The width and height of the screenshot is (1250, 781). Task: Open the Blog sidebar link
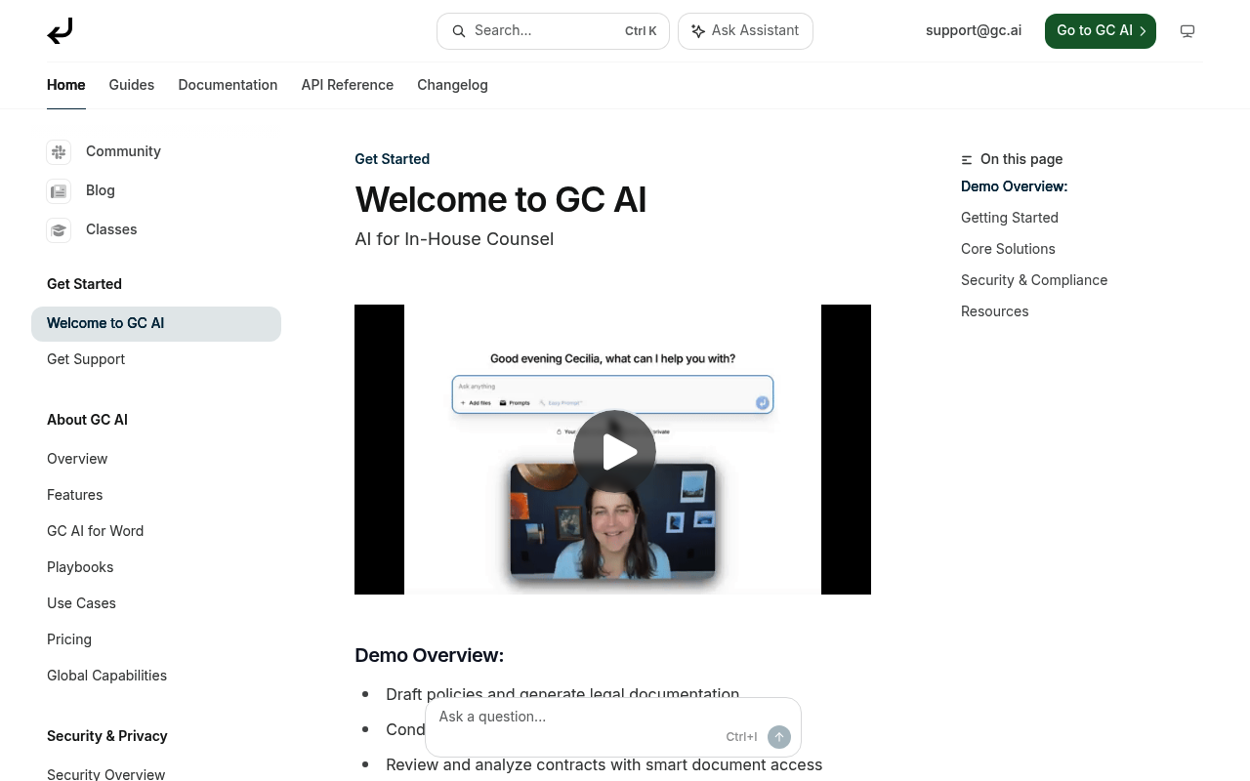click(x=101, y=190)
